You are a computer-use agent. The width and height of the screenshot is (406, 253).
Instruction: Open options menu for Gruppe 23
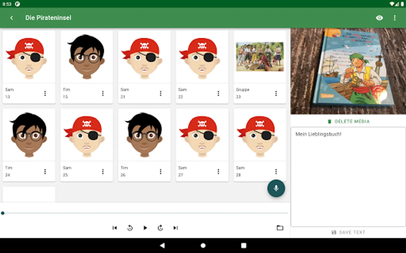coord(276,93)
